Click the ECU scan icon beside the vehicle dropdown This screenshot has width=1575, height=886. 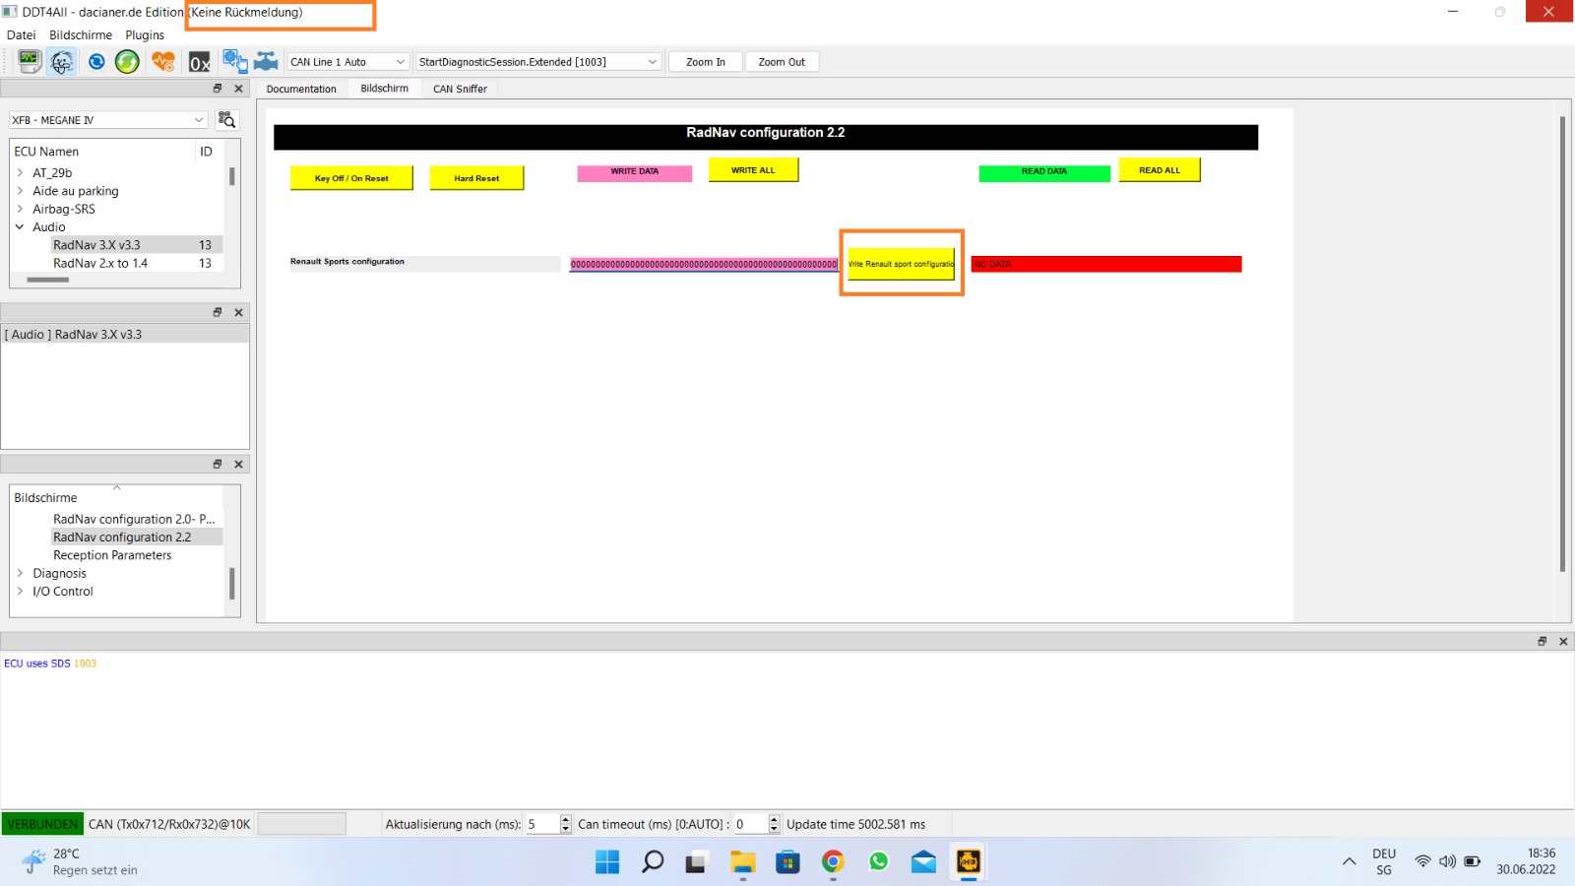227,120
